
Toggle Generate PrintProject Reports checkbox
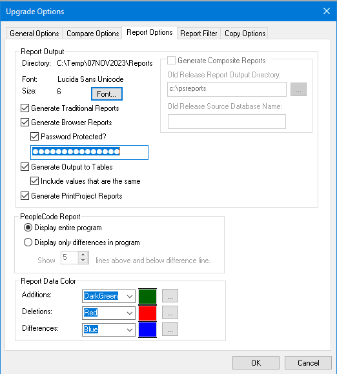tap(25, 196)
